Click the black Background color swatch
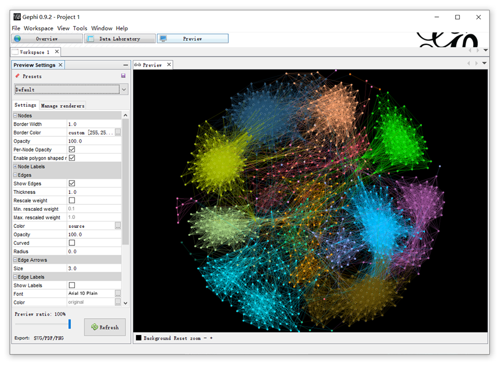Viewport: 499px width, 365px height. pyautogui.click(x=139, y=338)
